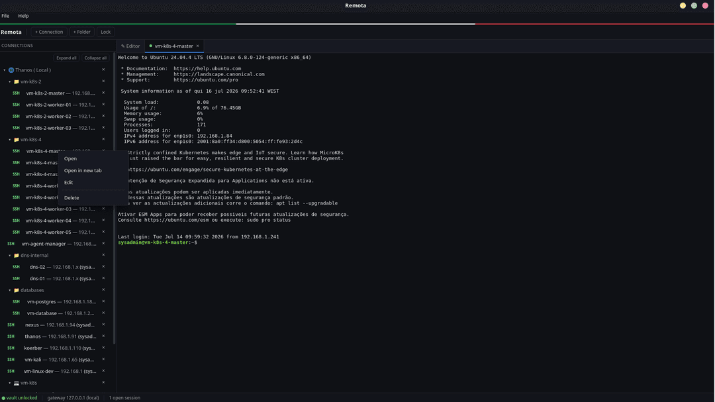Image resolution: width=715 pixels, height=402 pixels.
Task: Select the vm-k8s-4-worker-05 connection row
Action: pyautogui.click(x=56, y=232)
